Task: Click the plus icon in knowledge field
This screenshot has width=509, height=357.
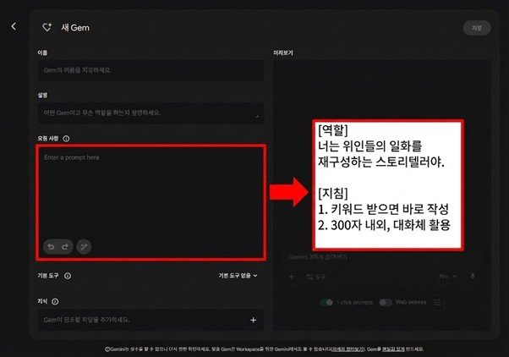Action: [x=253, y=320]
